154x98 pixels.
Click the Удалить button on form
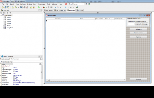(x=139, y=37)
